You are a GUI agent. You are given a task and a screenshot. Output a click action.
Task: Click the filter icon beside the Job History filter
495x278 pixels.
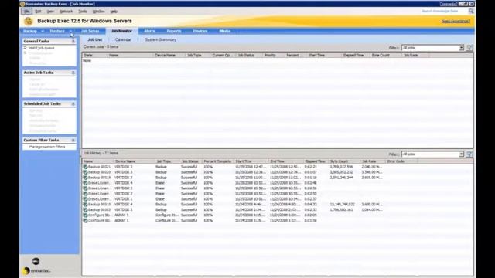469,154
